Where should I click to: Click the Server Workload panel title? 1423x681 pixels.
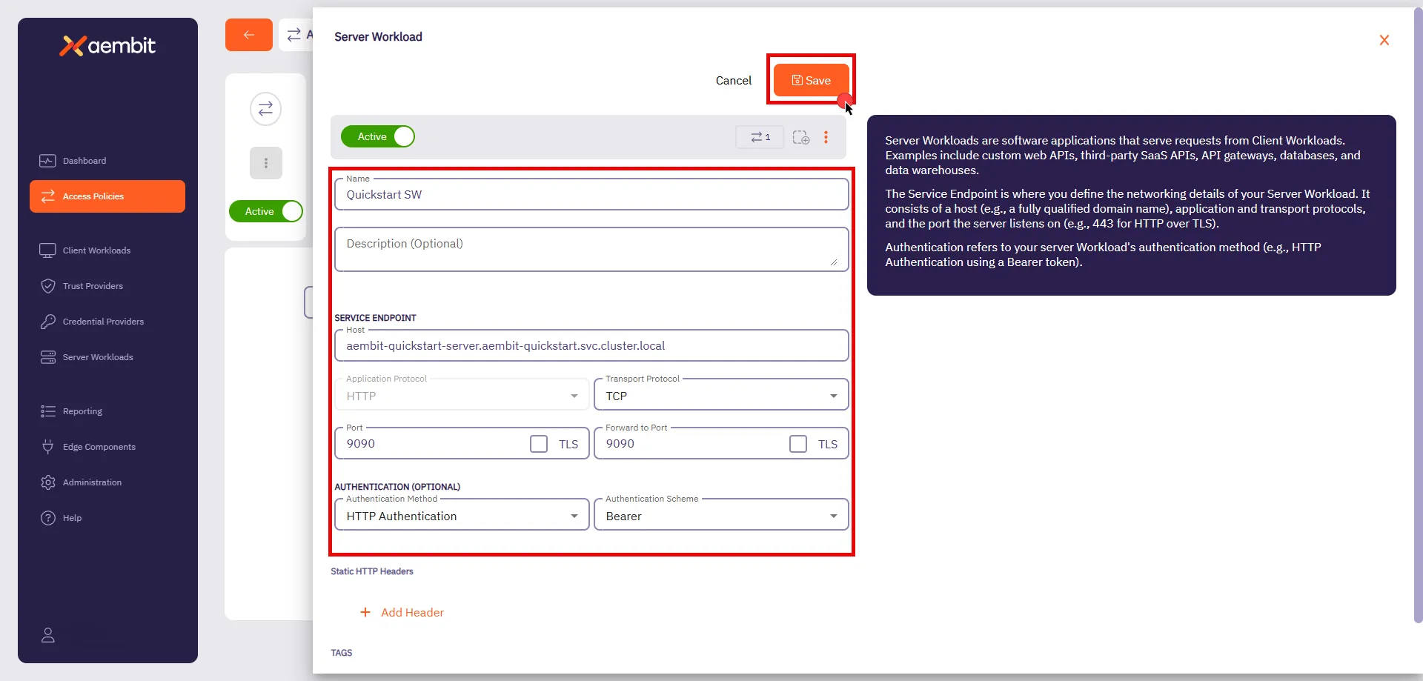[x=378, y=37]
